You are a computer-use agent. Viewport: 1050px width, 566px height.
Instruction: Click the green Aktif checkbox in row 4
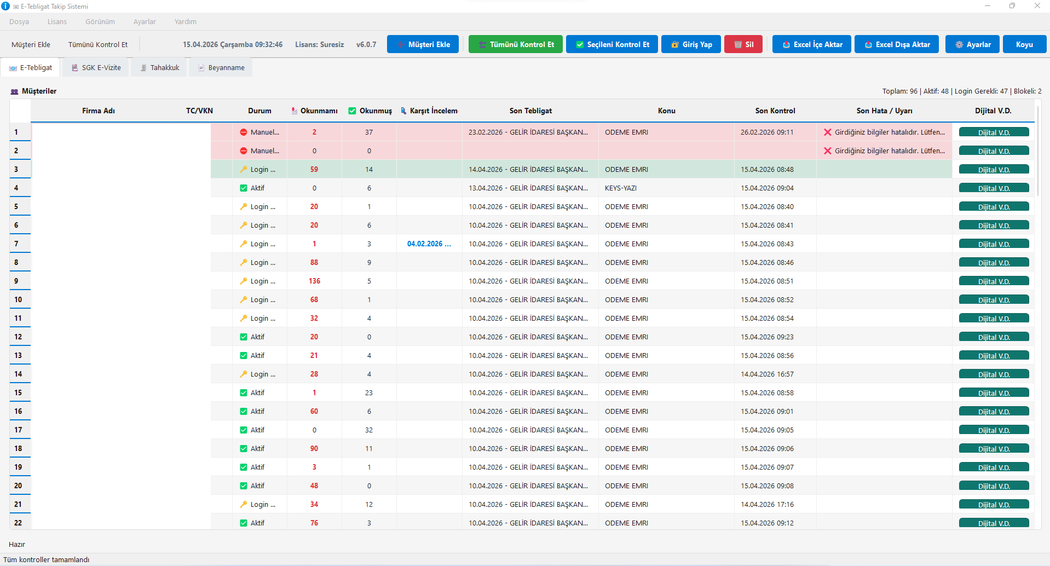click(244, 188)
